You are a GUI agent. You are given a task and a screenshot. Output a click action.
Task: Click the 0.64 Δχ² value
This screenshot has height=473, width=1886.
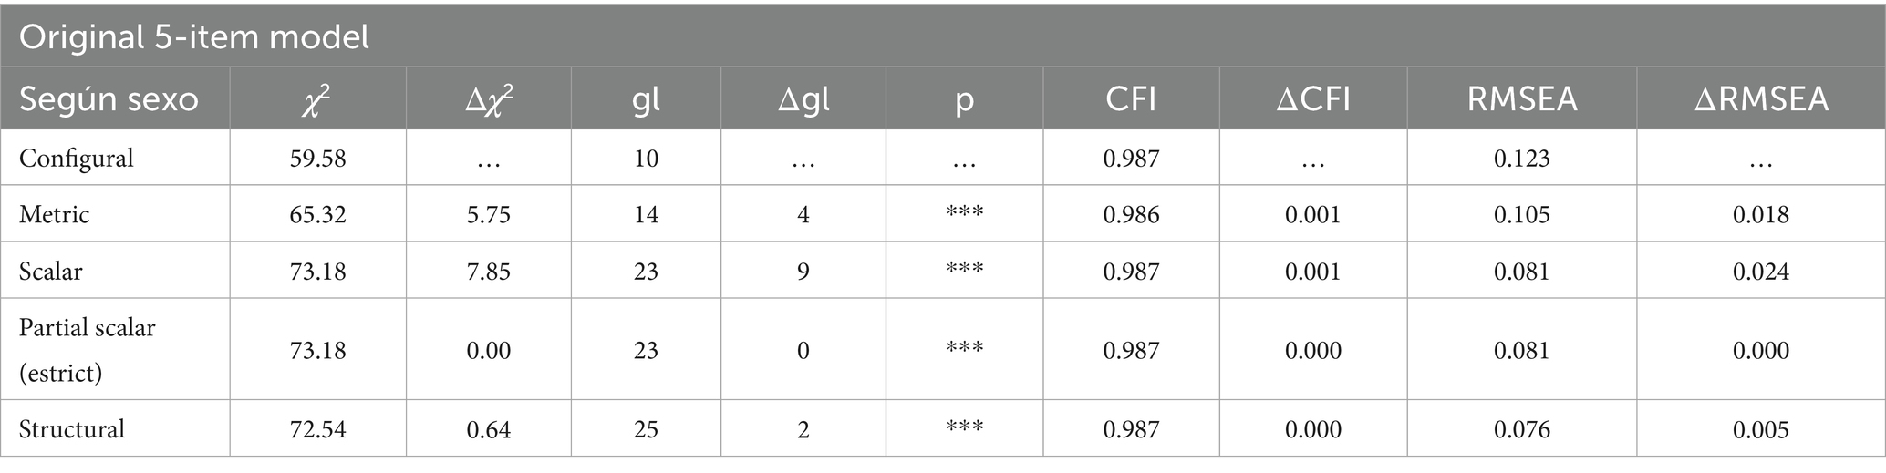tap(488, 429)
